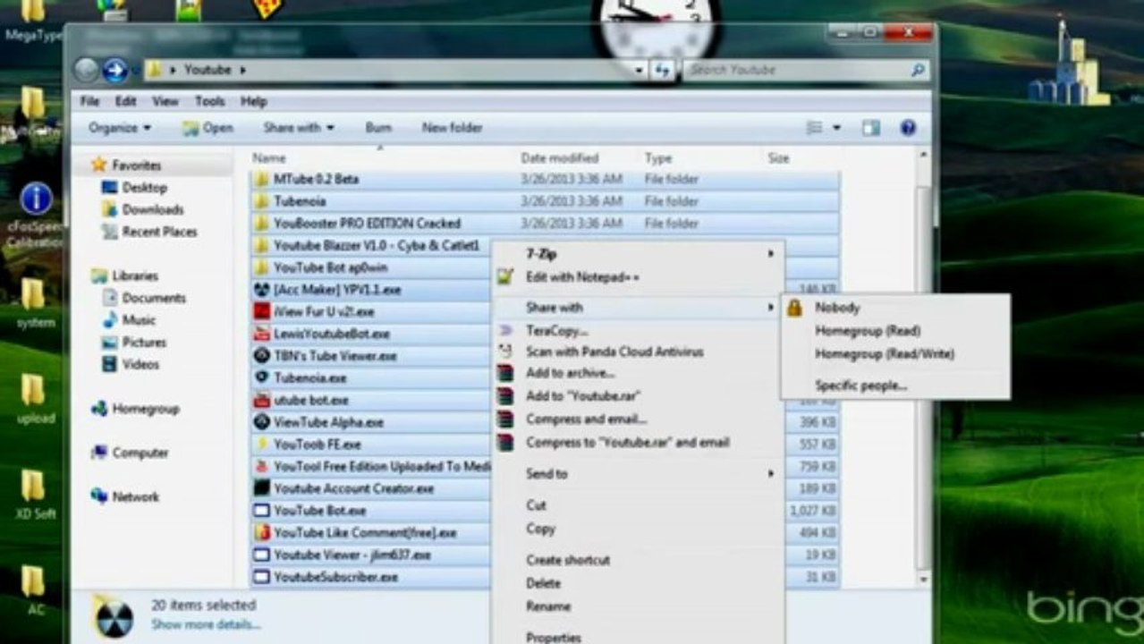Sort by the Name column header
Viewport: 1144px width, 644px height.
click(x=268, y=158)
